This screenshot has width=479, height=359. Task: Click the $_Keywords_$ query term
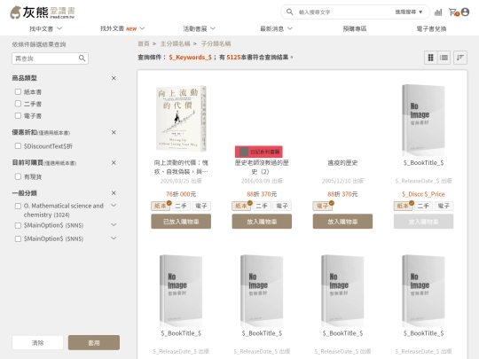coord(190,57)
